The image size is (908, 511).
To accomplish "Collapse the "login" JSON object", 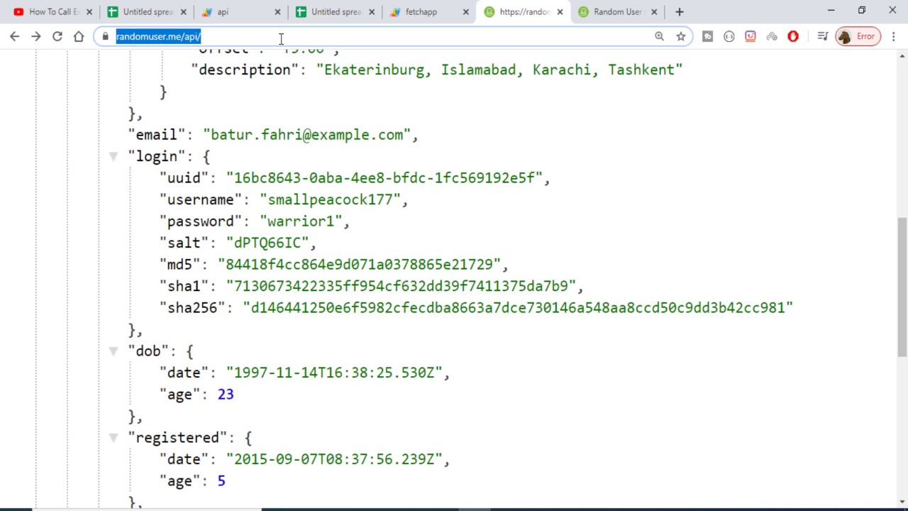I will click(x=113, y=156).
